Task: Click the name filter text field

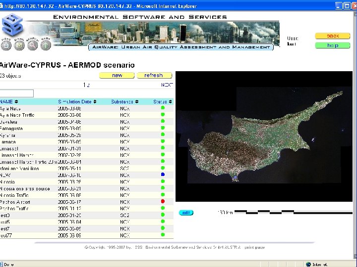Action: [16, 93]
